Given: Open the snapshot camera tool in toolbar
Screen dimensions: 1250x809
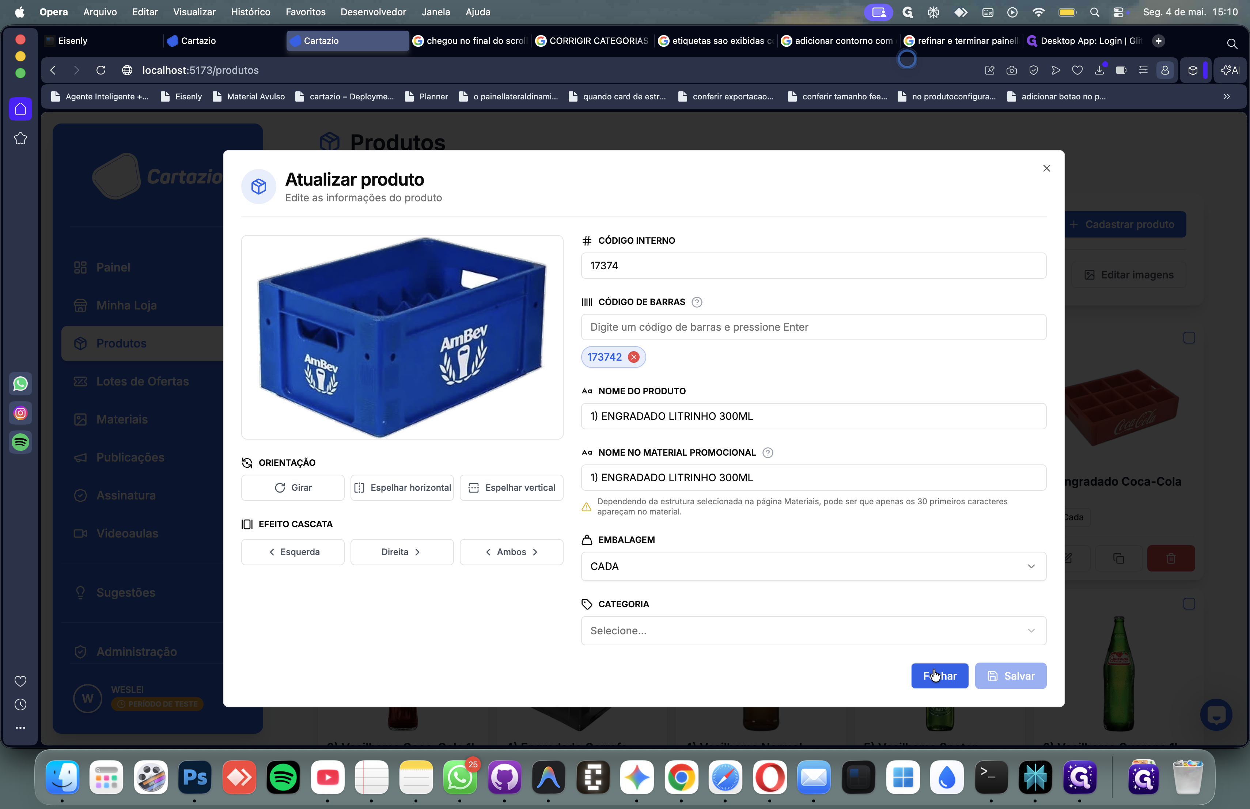Looking at the screenshot, I should pyautogui.click(x=1011, y=70).
